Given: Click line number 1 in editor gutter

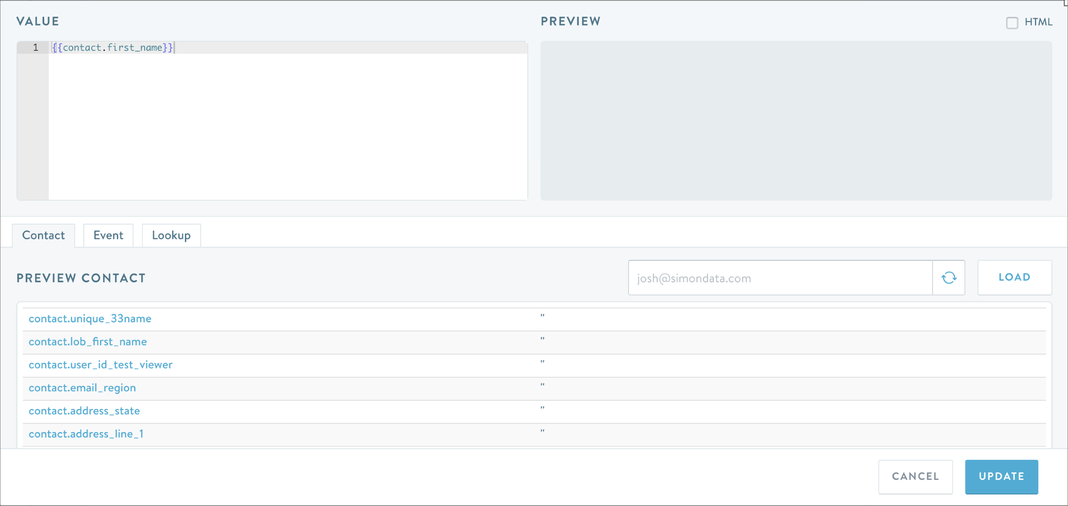Looking at the screenshot, I should click(36, 47).
